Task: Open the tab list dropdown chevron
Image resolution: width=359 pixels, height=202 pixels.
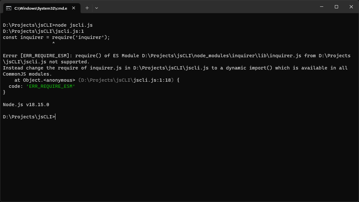Action: coord(96,7)
